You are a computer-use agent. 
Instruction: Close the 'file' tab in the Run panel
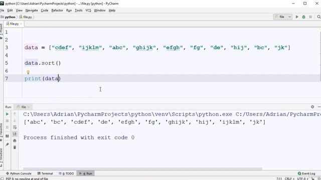tap(29, 107)
